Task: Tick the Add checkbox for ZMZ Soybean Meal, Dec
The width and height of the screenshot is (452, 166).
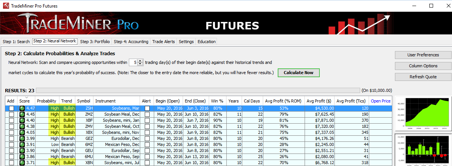Action: point(11,114)
